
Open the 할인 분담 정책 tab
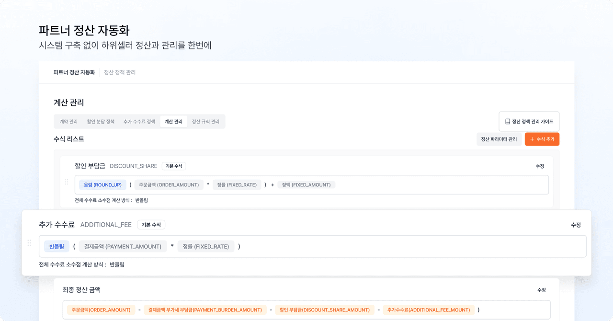coord(101,122)
